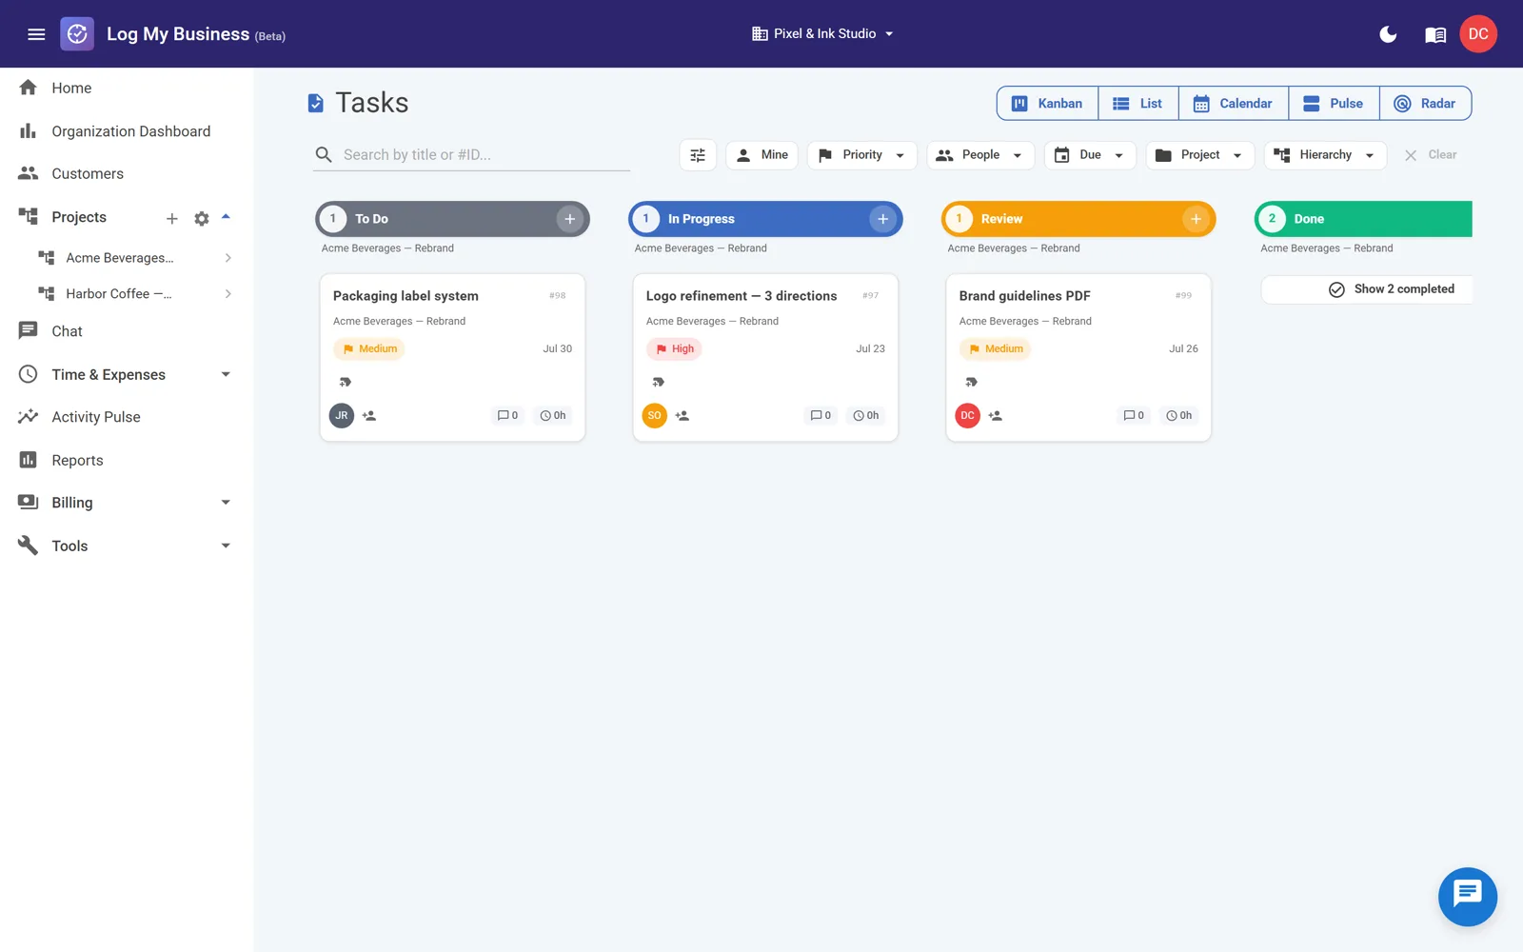Image resolution: width=1523 pixels, height=952 pixels.
Task: Switch to List view
Action: click(x=1138, y=104)
